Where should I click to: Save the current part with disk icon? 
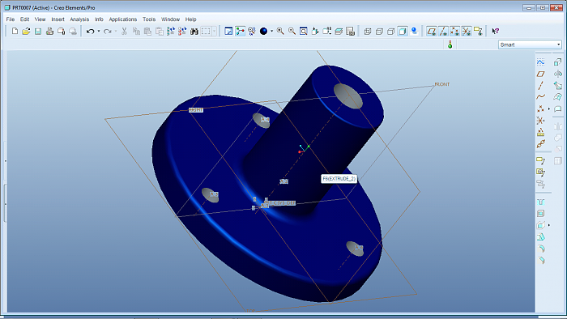(38, 32)
